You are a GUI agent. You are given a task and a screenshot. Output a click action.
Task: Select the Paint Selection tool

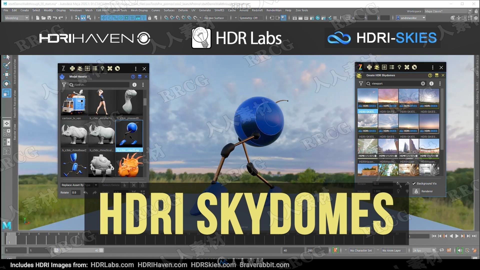[x=7, y=65]
